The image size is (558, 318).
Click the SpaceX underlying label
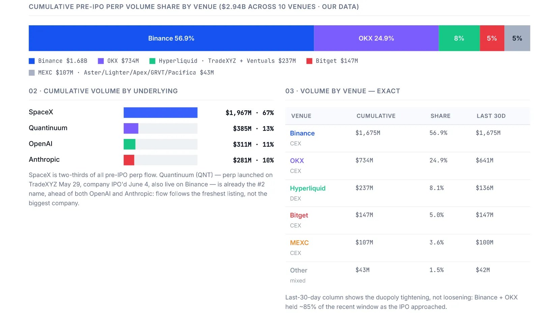click(x=41, y=112)
